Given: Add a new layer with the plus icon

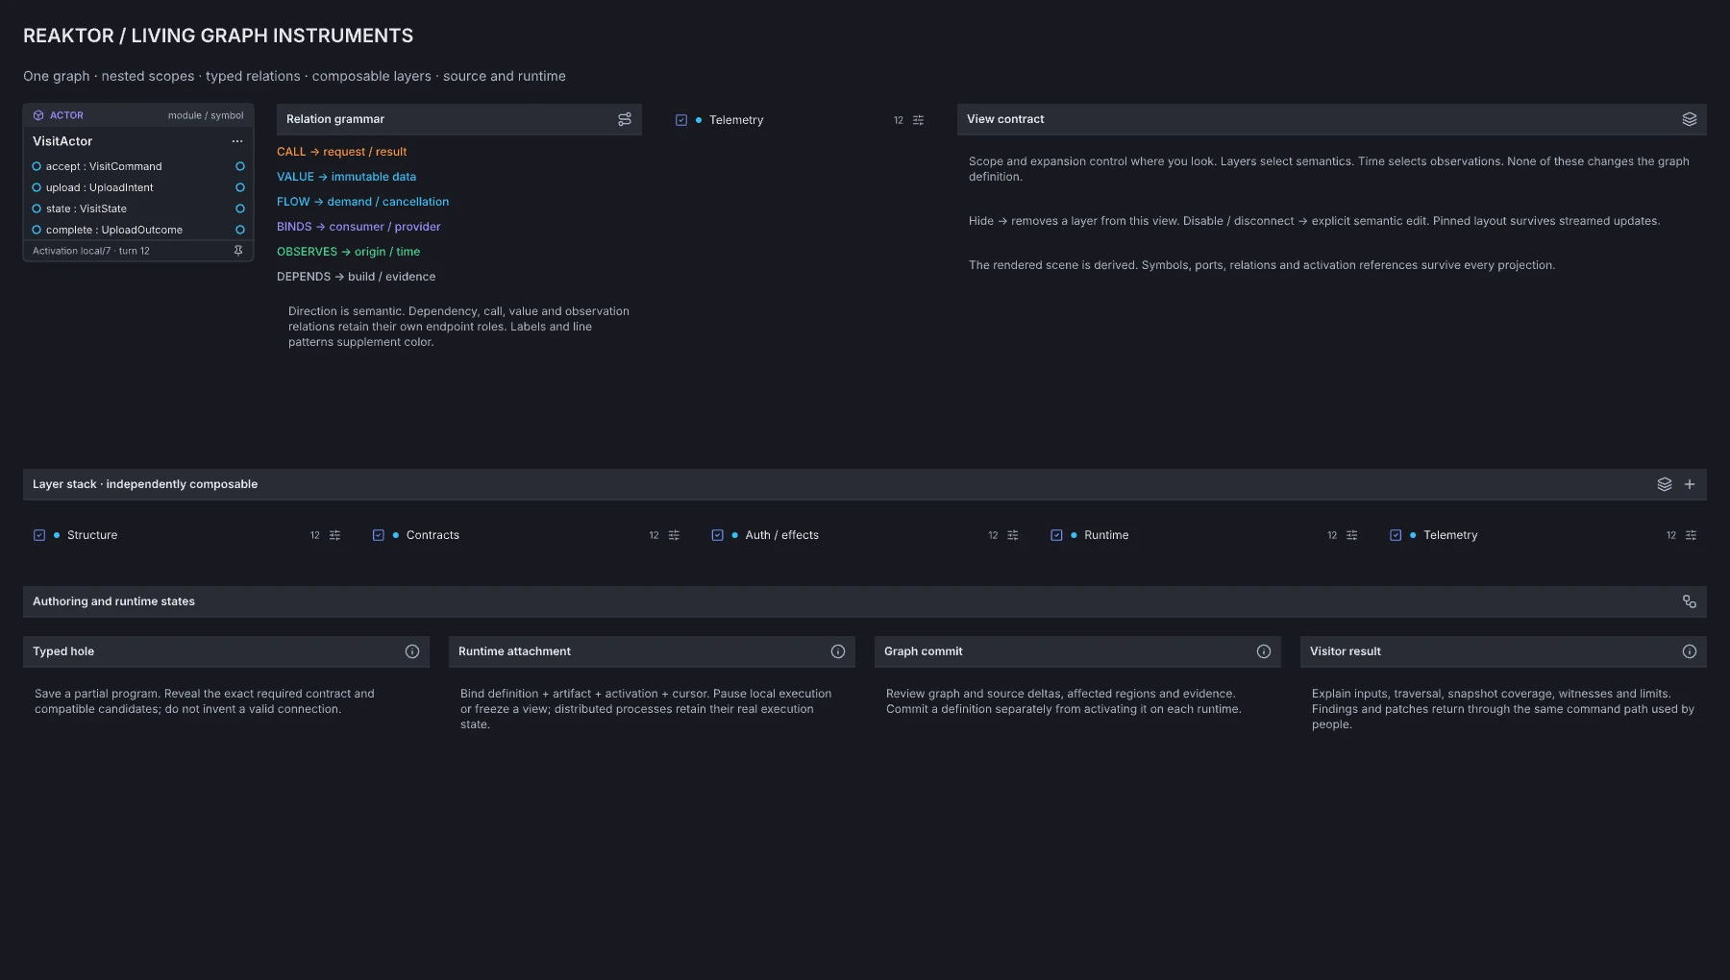Looking at the screenshot, I should tap(1690, 484).
